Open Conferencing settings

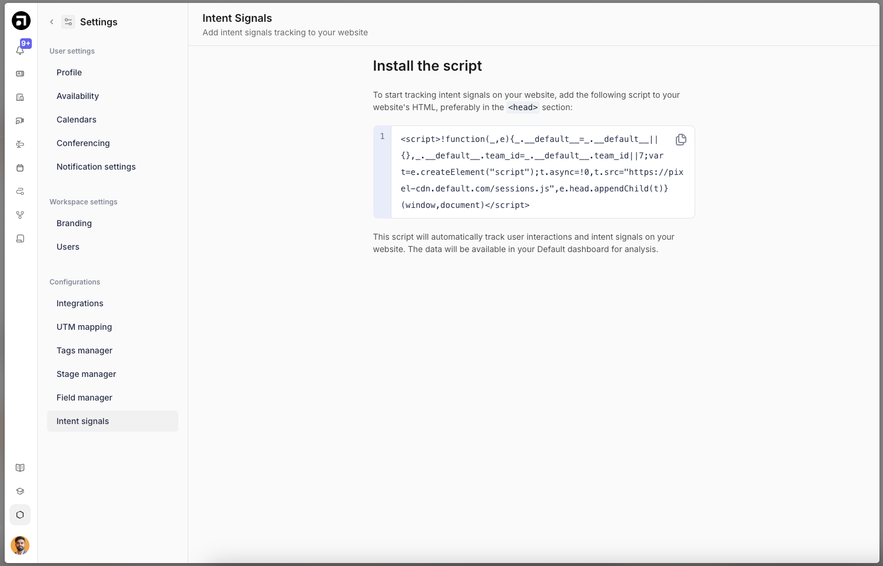tap(112, 143)
